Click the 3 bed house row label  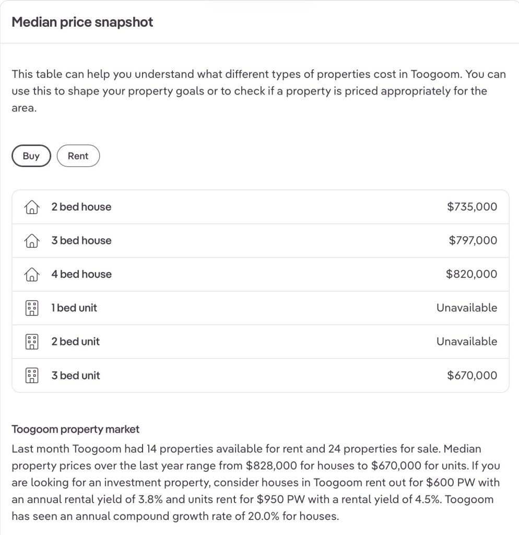pos(81,240)
